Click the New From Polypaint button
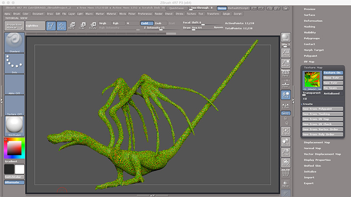The image size is (351, 197). 322,109
